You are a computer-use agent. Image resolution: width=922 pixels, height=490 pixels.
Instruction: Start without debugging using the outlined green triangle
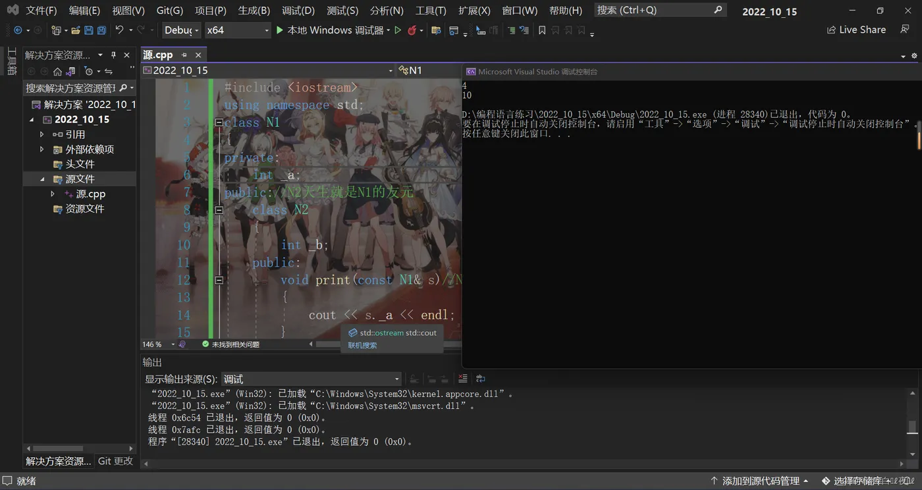[398, 30]
